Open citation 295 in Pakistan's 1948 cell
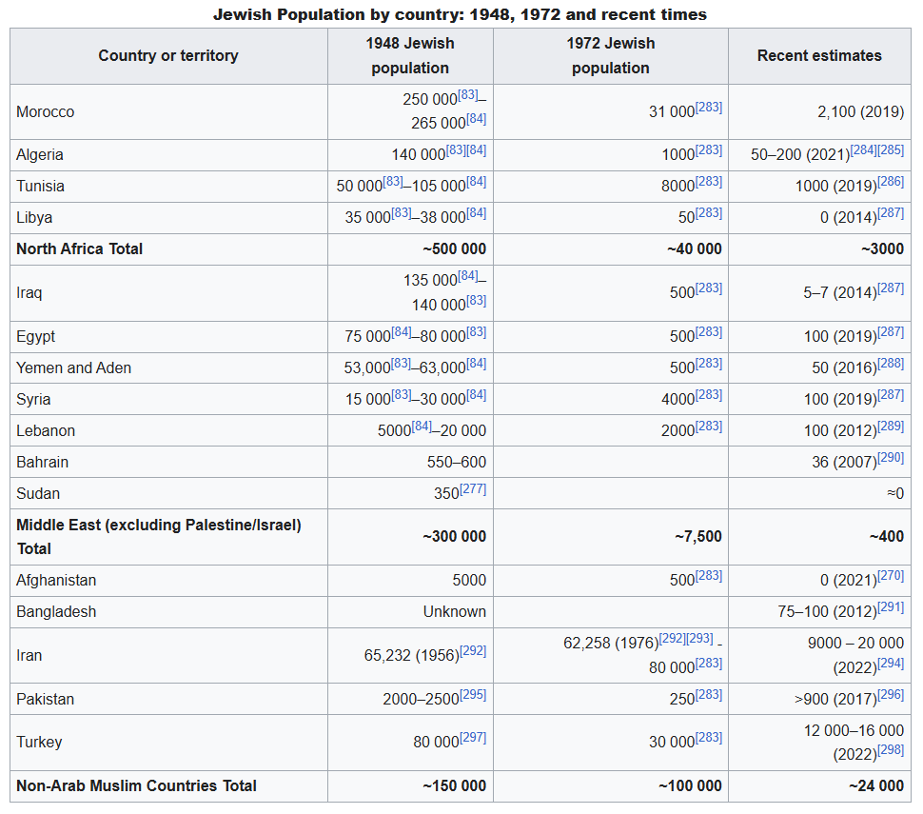Screen dimensions: 923x814 point(473,695)
